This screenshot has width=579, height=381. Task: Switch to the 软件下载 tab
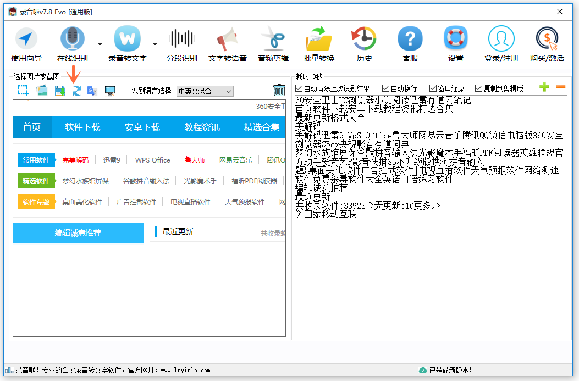(82, 127)
